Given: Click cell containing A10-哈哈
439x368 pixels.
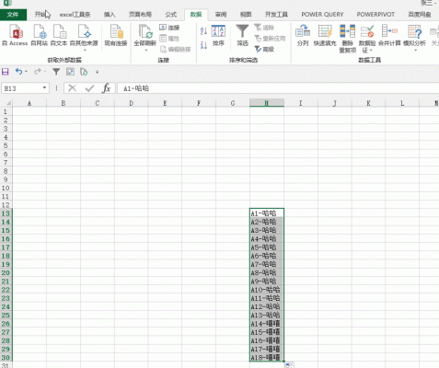Looking at the screenshot, I should pyautogui.click(x=267, y=290).
